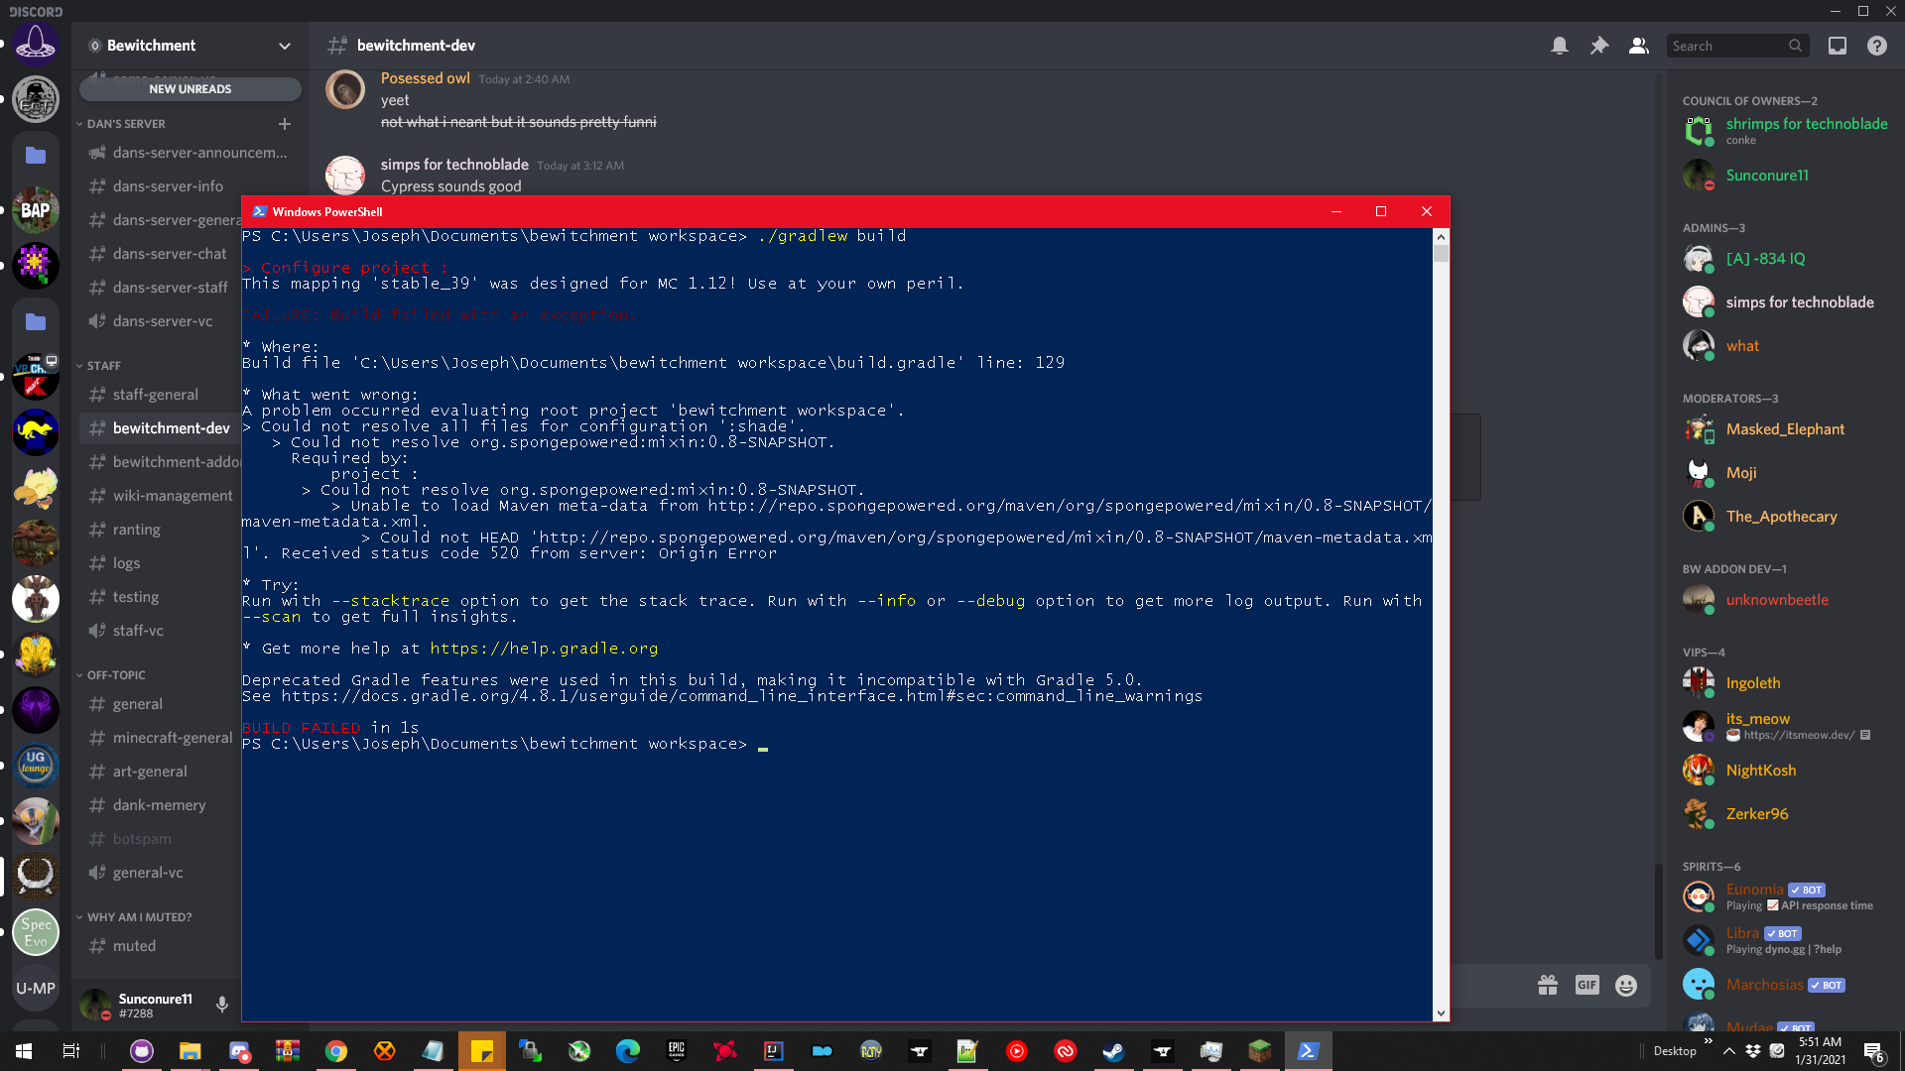Open Discord help
Screen dimensions: 1905x1071
1877,46
